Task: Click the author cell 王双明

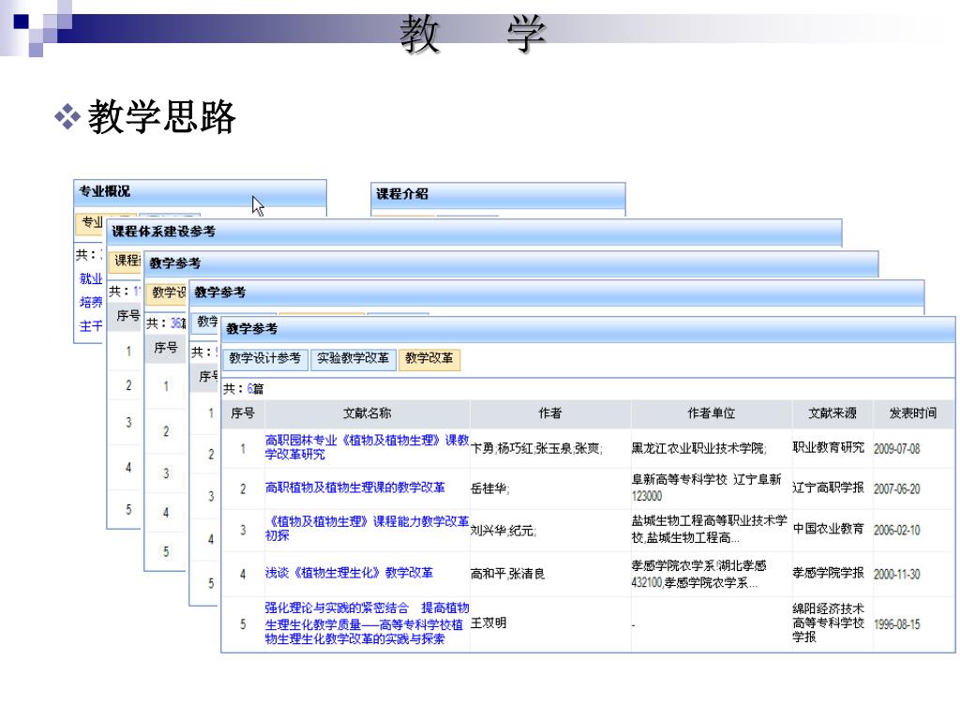Action: 487,623
